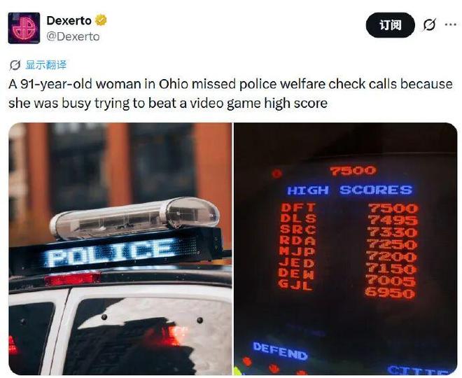Open the police car photo on left

tap(120, 248)
